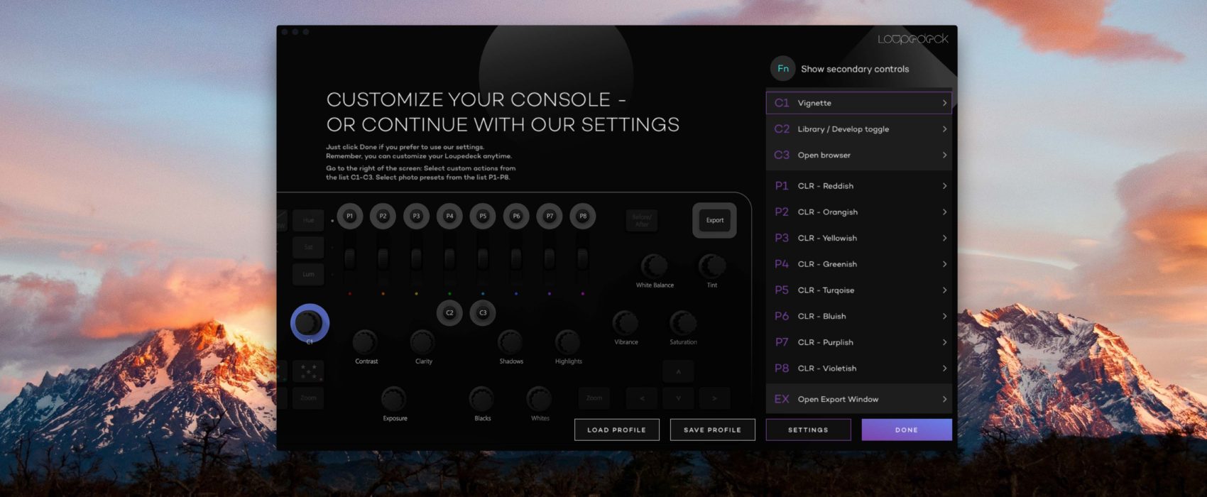Click the Zoom key beside arrow keys
Screen dimensions: 1207x497
point(594,398)
